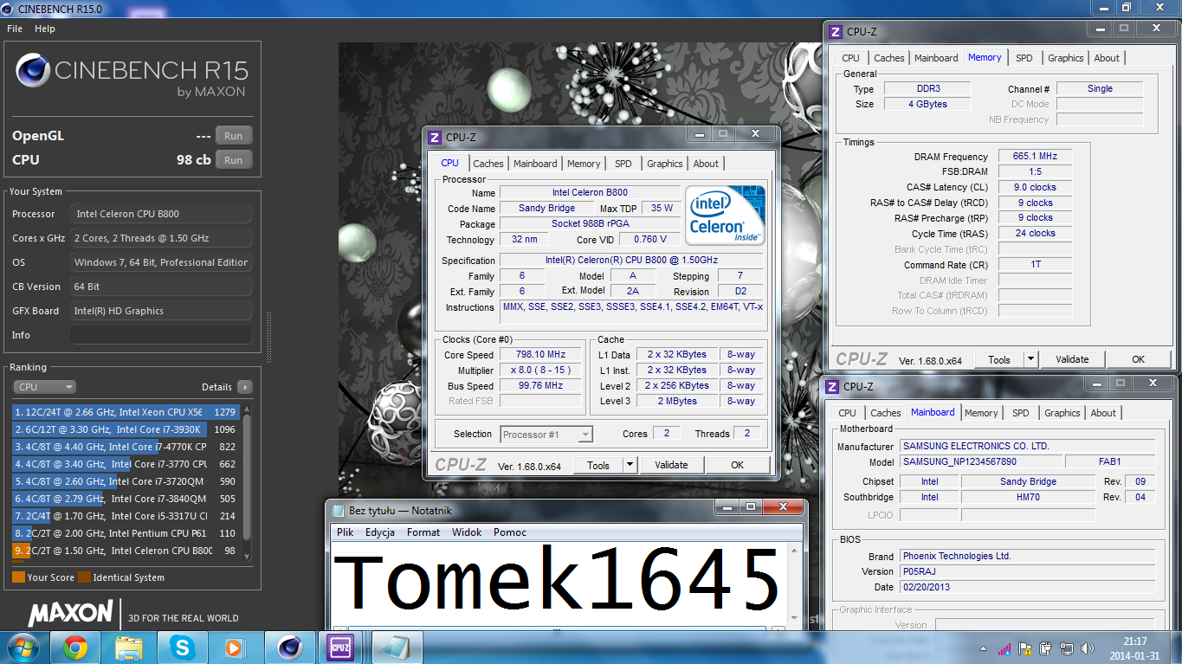Click the Identical System brown legend swatch
Viewport: 1182px width, 664px height.
click(x=84, y=577)
